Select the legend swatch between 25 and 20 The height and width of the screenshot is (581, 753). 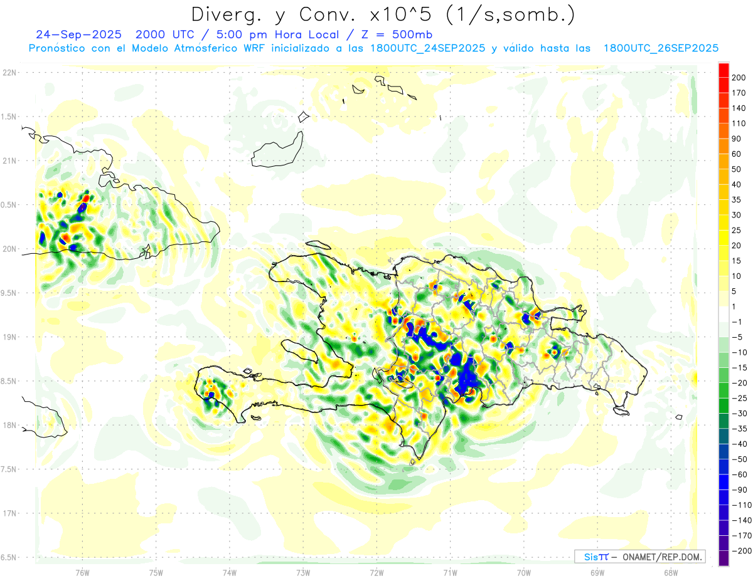tap(724, 238)
